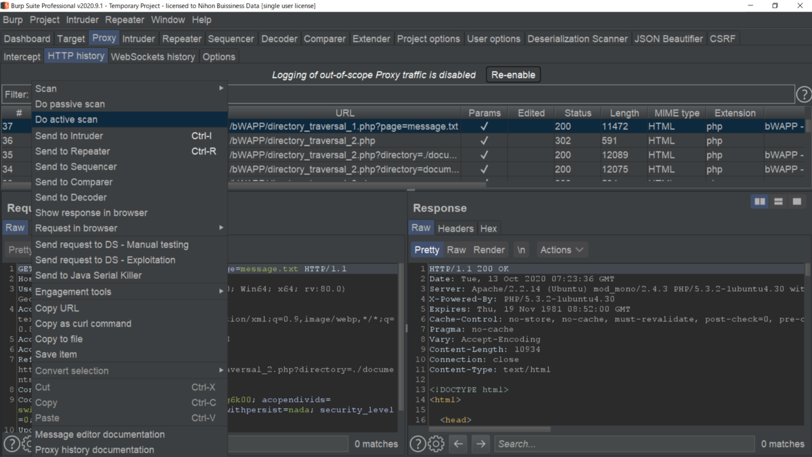
Task: Open the Sequencer tab
Action: pos(231,39)
